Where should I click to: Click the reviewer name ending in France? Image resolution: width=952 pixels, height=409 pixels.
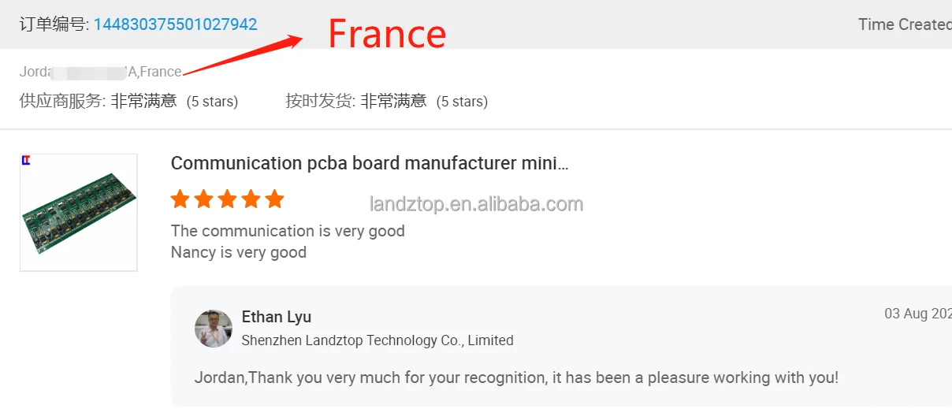coord(101,72)
